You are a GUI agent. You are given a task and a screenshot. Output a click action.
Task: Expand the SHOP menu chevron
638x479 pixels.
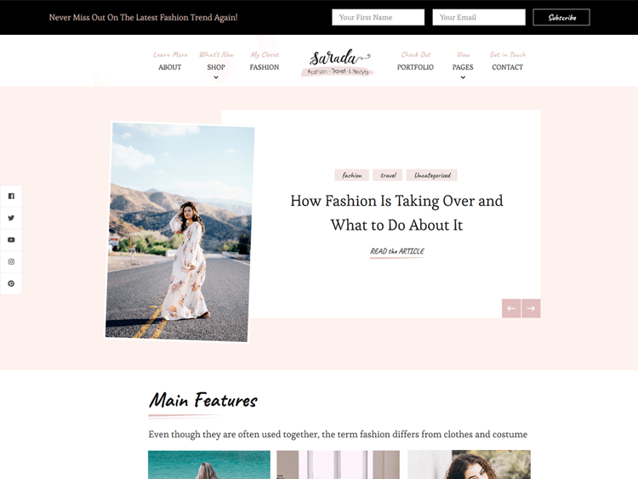pos(216,77)
